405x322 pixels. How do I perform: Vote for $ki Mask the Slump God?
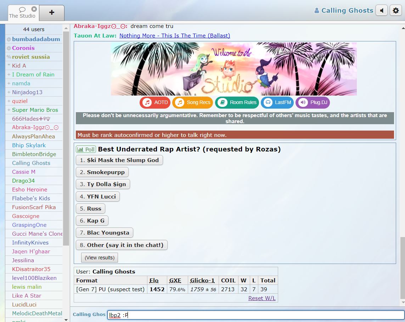click(x=119, y=160)
